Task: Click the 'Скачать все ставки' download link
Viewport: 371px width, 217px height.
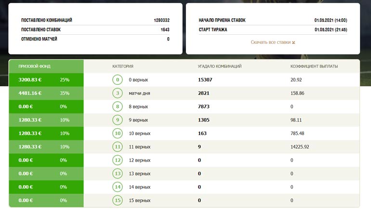Action: [270, 42]
